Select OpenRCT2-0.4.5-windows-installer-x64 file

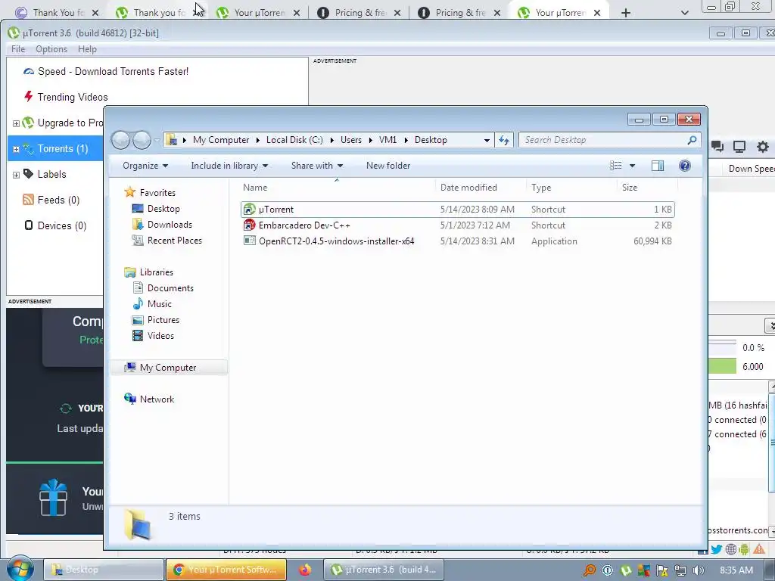tap(457, 241)
